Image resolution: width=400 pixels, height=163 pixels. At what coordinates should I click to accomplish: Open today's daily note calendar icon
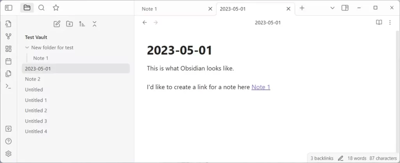pyautogui.click(x=9, y=61)
